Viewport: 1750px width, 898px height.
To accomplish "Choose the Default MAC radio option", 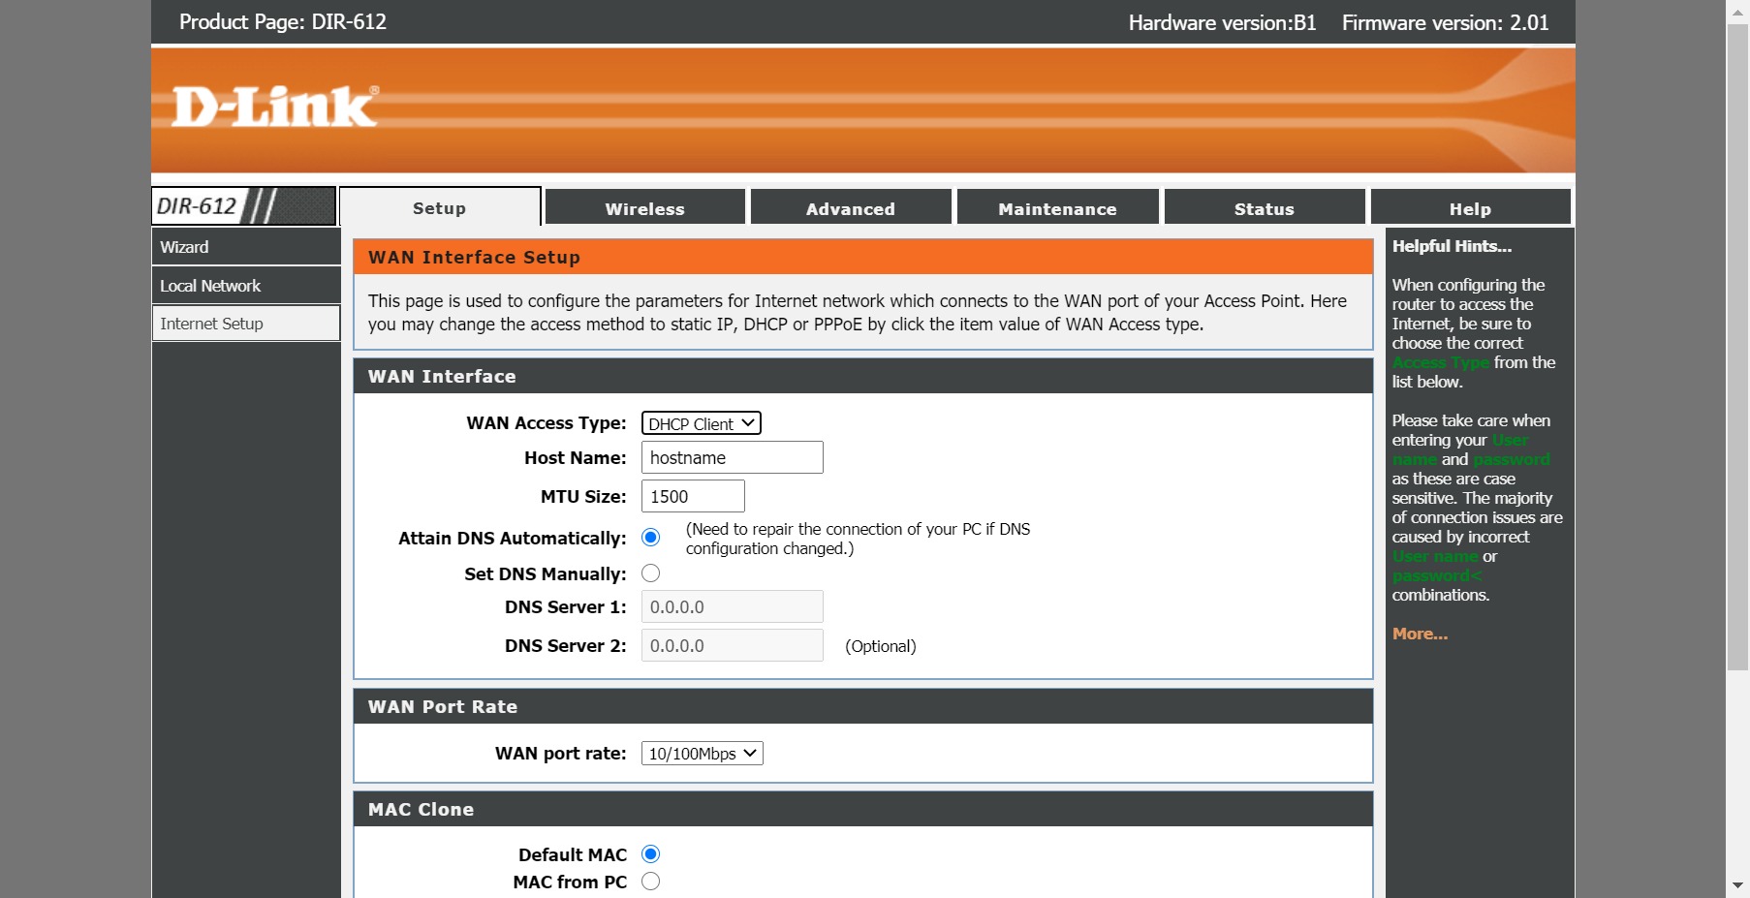I will (651, 854).
